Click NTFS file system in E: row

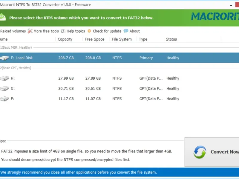click(117, 58)
